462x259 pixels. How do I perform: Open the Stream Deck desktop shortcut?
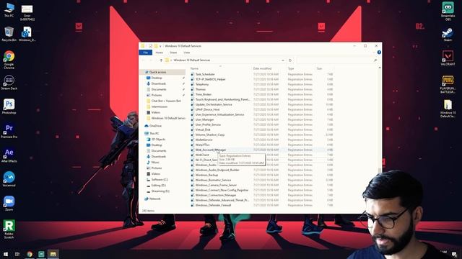coord(9,82)
